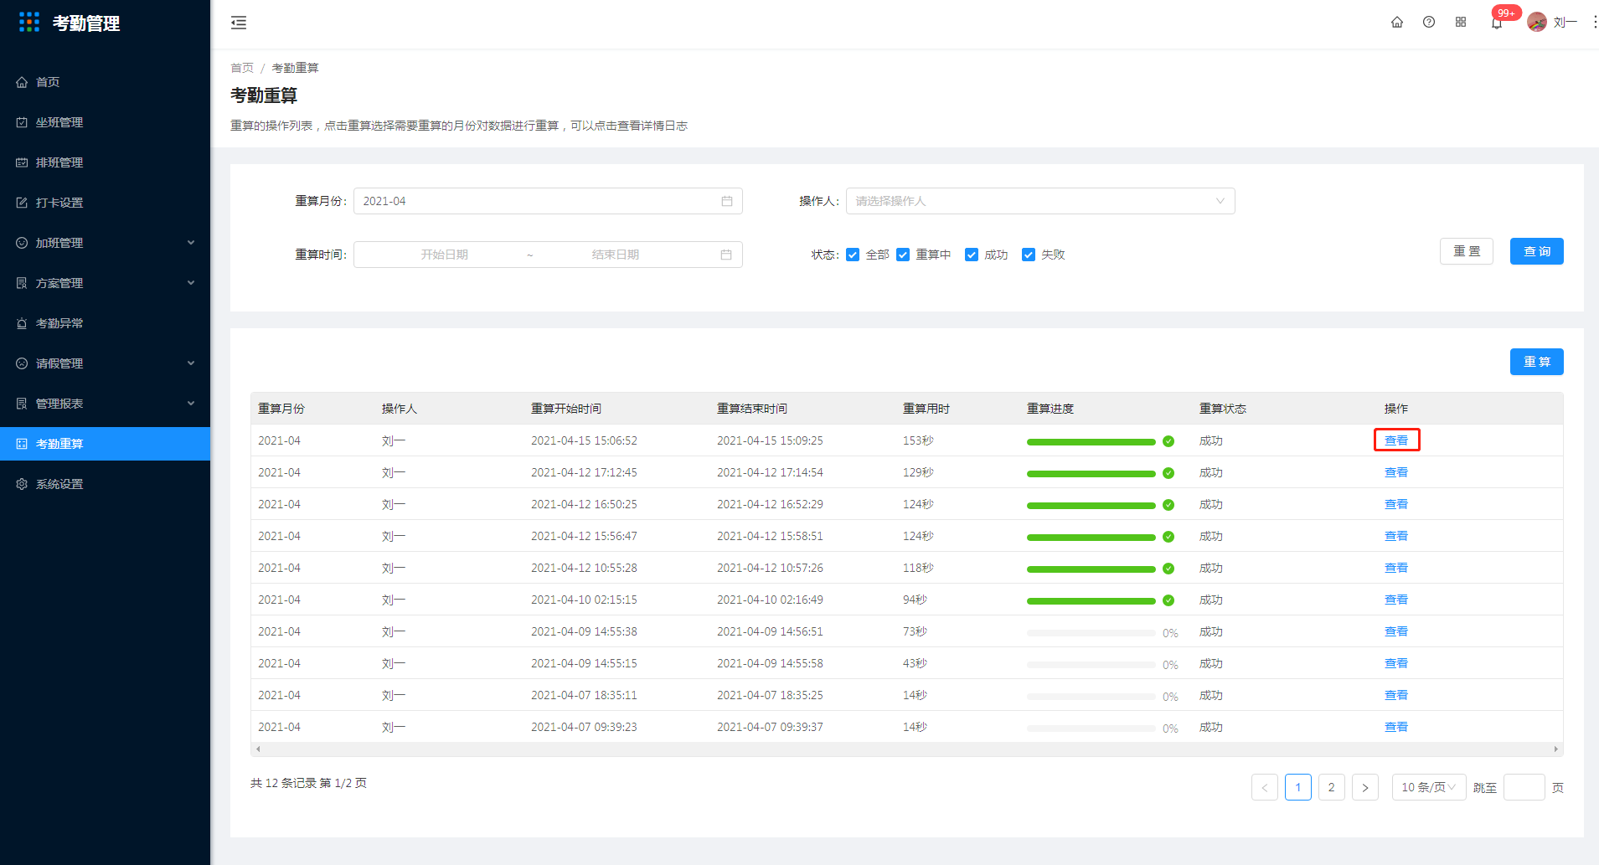Click the 重算开始时间 column header
This screenshot has width=1599, height=865.
[x=566, y=409]
